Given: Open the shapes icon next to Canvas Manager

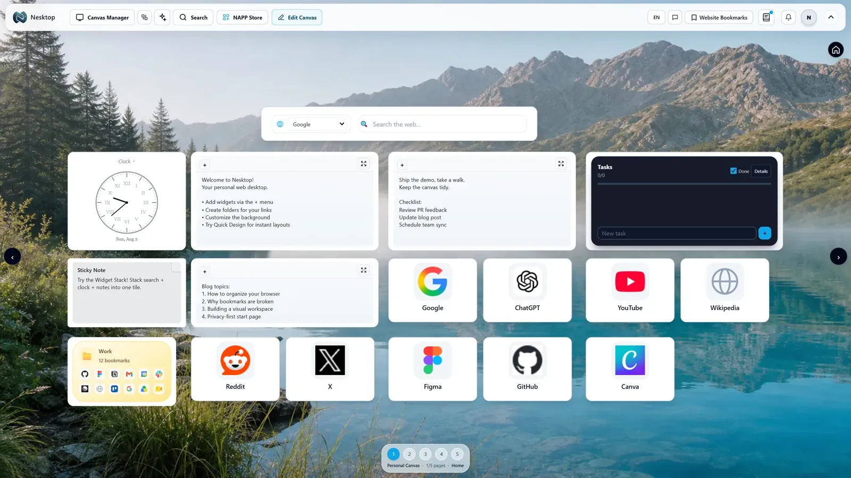Looking at the screenshot, I should (x=144, y=18).
